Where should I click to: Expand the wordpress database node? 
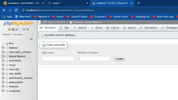[x=3, y=91]
